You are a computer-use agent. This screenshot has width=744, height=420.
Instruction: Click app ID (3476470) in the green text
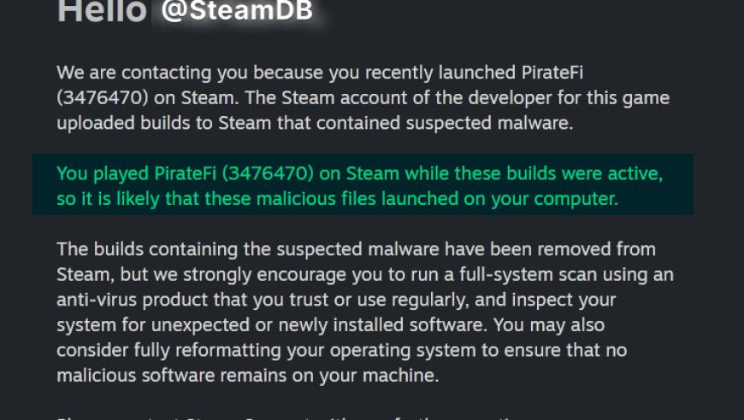(268, 174)
